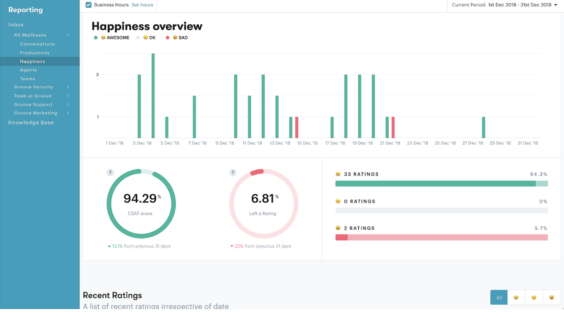Filter recent ratings by awesome emoji
This screenshot has height=312, width=564.
coord(516,298)
